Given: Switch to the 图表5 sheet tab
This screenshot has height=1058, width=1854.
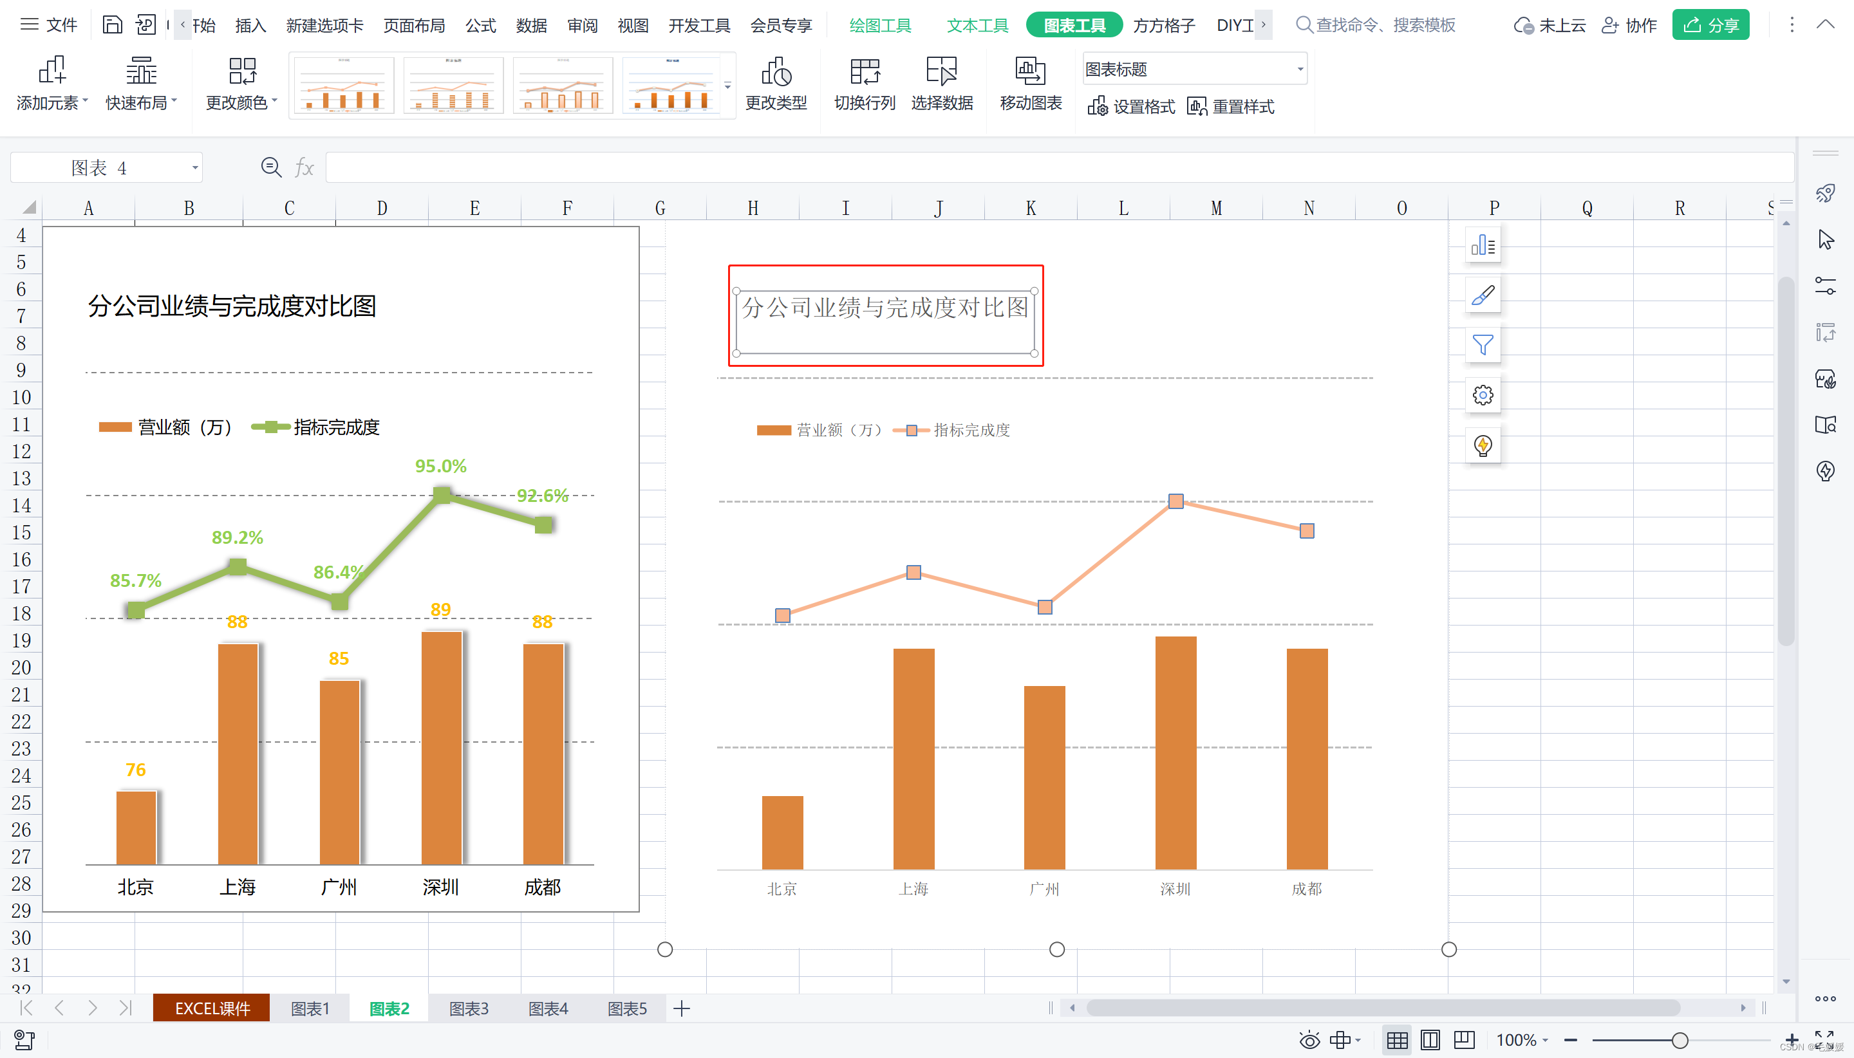Looking at the screenshot, I should point(627,1008).
